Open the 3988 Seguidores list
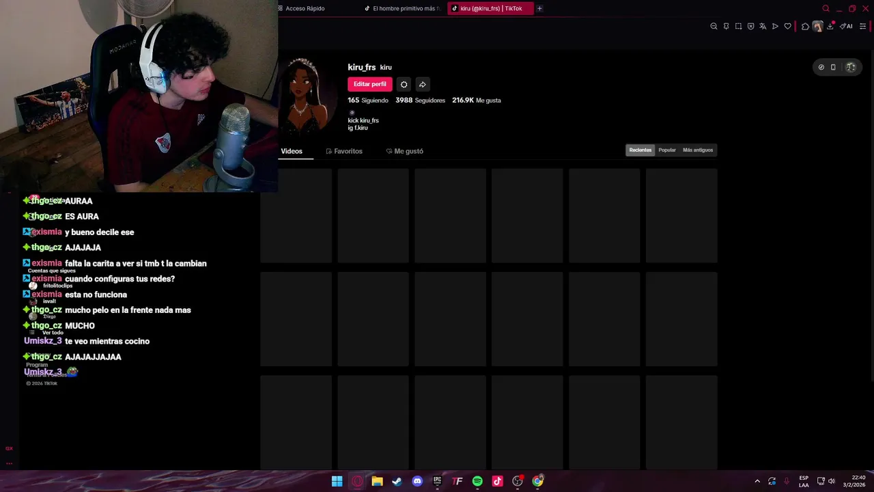The width and height of the screenshot is (874, 492). pyautogui.click(x=420, y=100)
